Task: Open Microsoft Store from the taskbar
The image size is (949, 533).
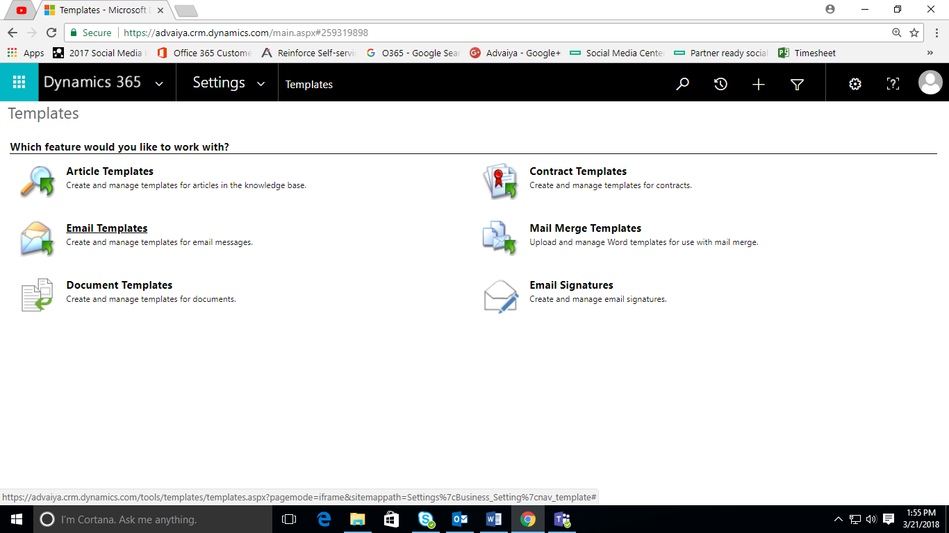Action: click(392, 519)
